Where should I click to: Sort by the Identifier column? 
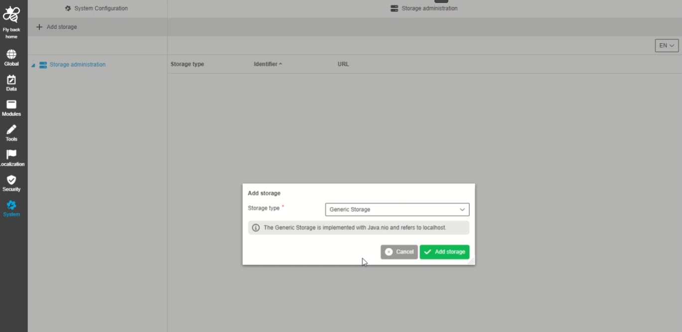pos(268,64)
